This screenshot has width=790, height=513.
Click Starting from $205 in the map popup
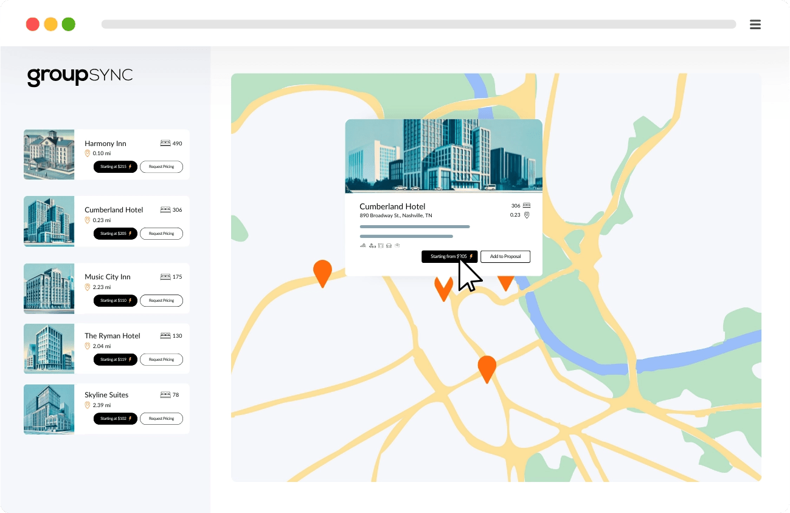(449, 257)
